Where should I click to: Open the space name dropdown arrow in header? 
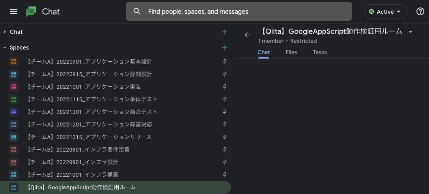point(410,32)
